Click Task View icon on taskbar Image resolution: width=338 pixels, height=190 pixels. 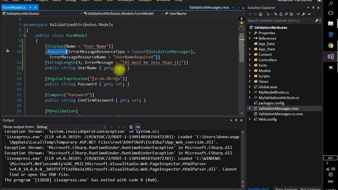331,13
